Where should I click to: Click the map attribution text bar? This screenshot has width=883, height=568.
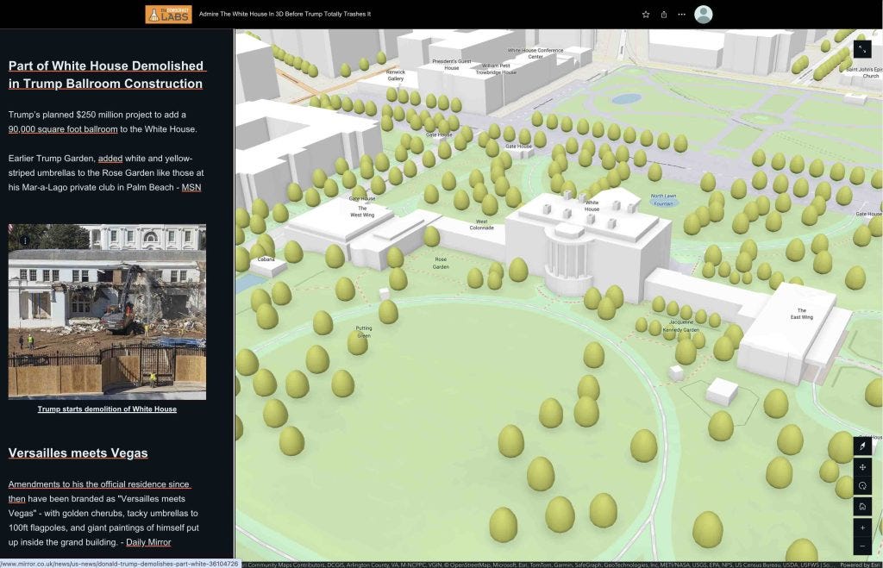pyautogui.click(x=540, y=565)
